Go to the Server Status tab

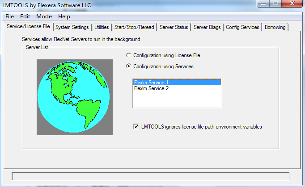click(x=174, y=27)
